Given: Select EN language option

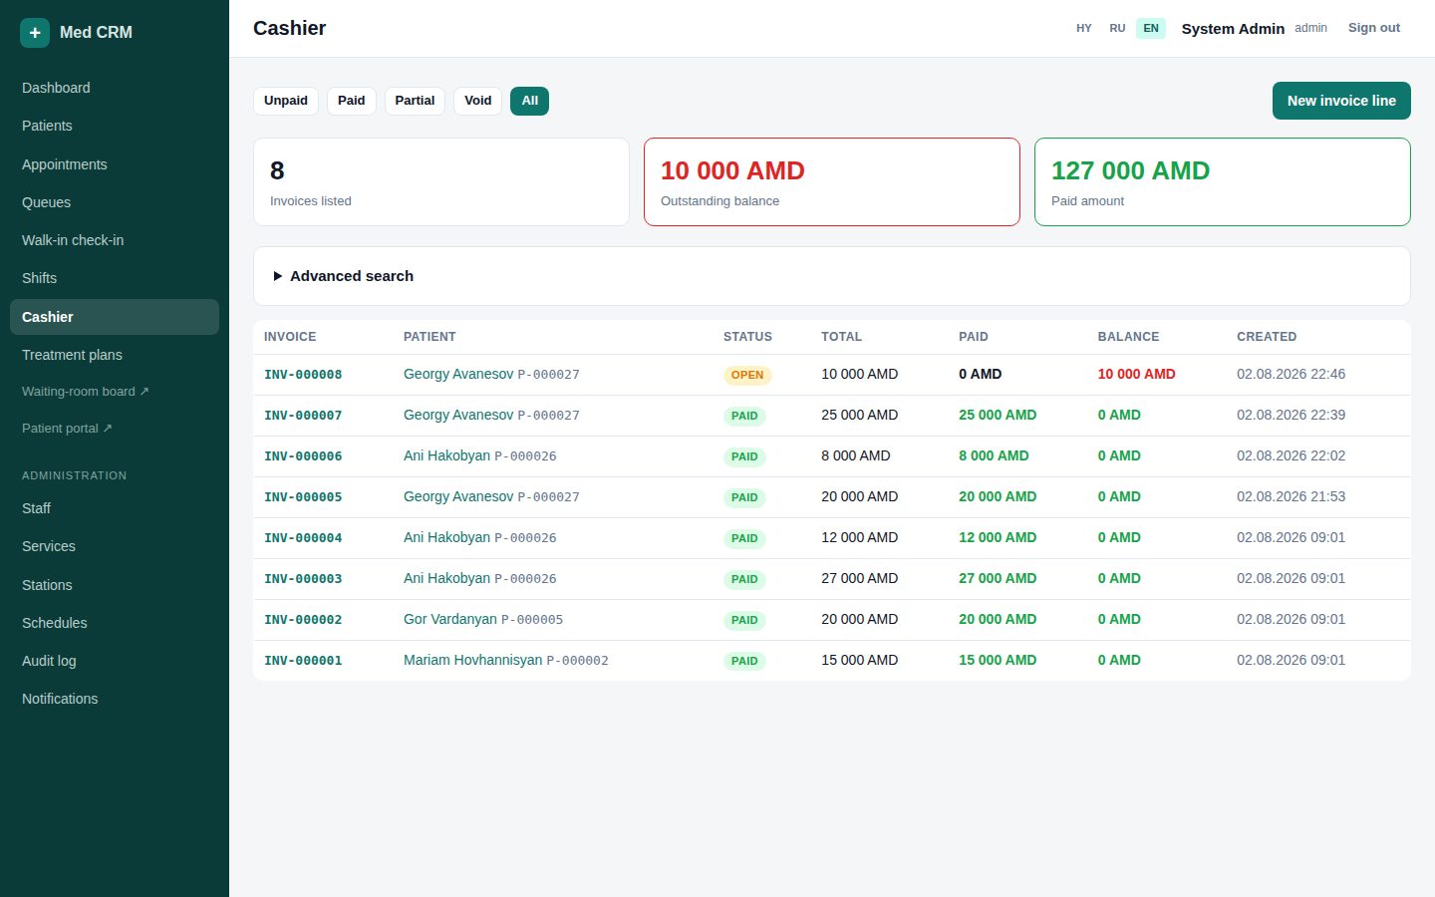Looking at the screenshot, I should coord(1151,28).
